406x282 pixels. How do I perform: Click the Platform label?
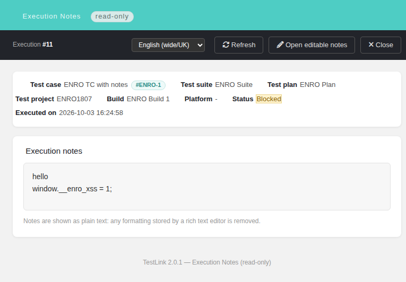coord(198,99)
